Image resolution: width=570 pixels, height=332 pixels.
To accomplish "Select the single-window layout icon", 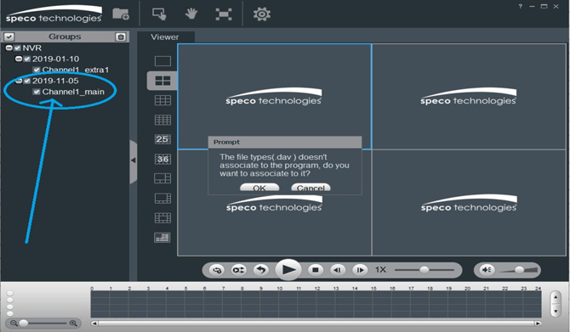I will (162, 61).
